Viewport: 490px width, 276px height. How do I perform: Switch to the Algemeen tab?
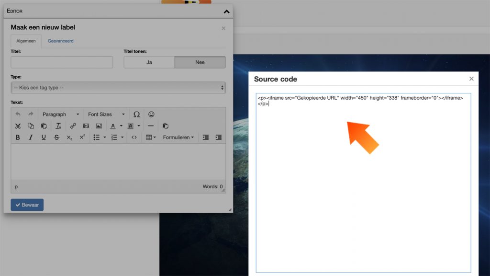[x=26, y=41]
